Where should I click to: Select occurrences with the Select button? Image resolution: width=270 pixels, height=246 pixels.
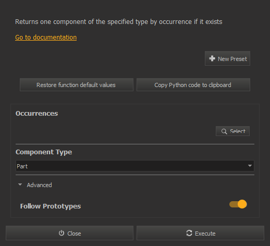(x=232, y=131)
